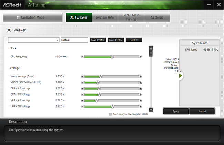Click the 4299.15 MHz CPU Speed reading
The height and width of the screenshot is (145, 224).
point(211,49)
